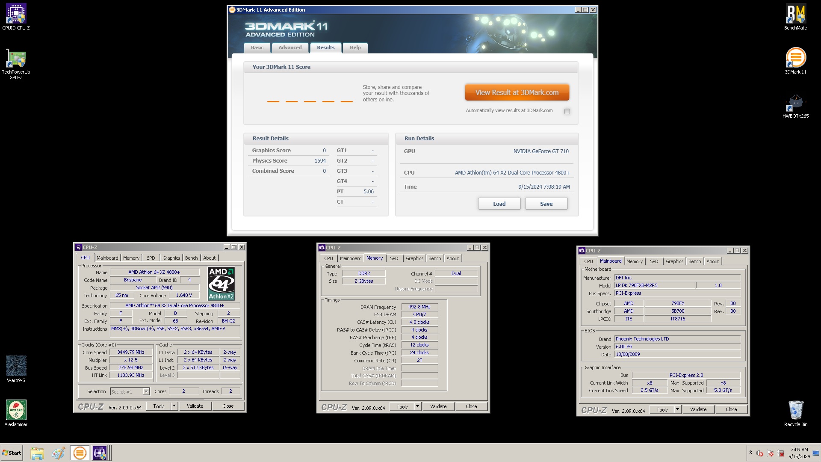The image size is (821, 462).
Task: Click Close button in right CPU-Z window
Action: [731, 409]
